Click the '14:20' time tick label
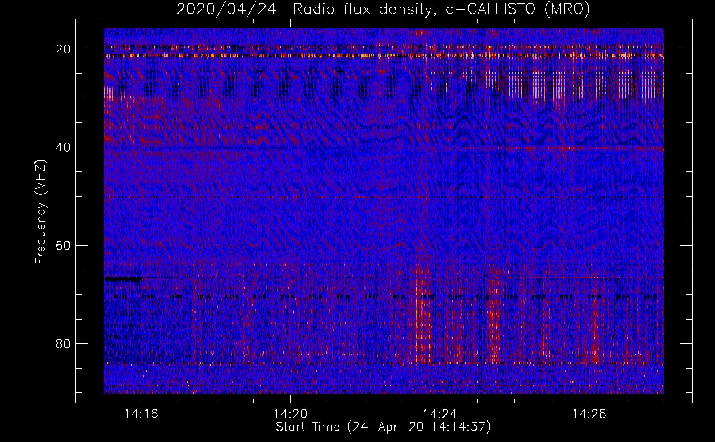This screenshot has height=442, width=715. pos(290,414)
